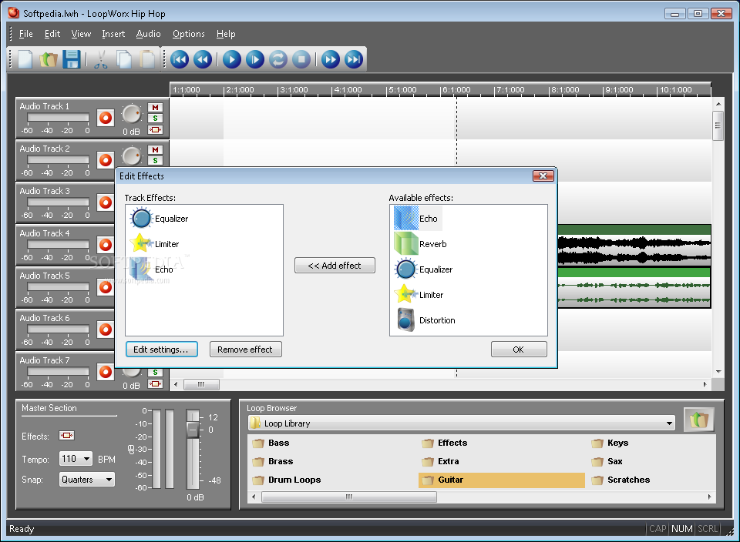Select Limiter in Available effects

click(419, 295)
